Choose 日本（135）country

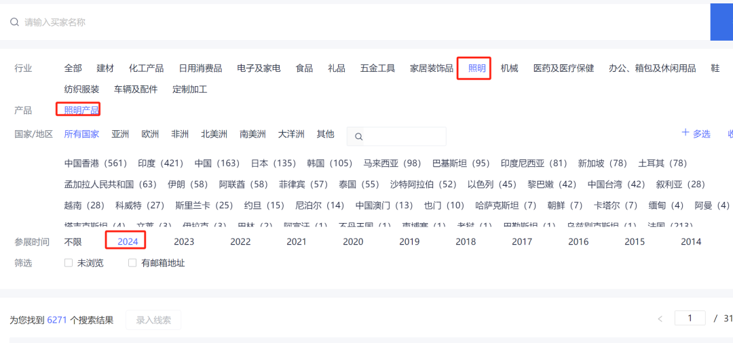point(274,163)
